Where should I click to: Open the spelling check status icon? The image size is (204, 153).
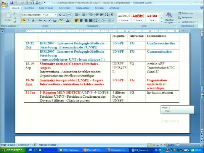(x=34, y=145)
